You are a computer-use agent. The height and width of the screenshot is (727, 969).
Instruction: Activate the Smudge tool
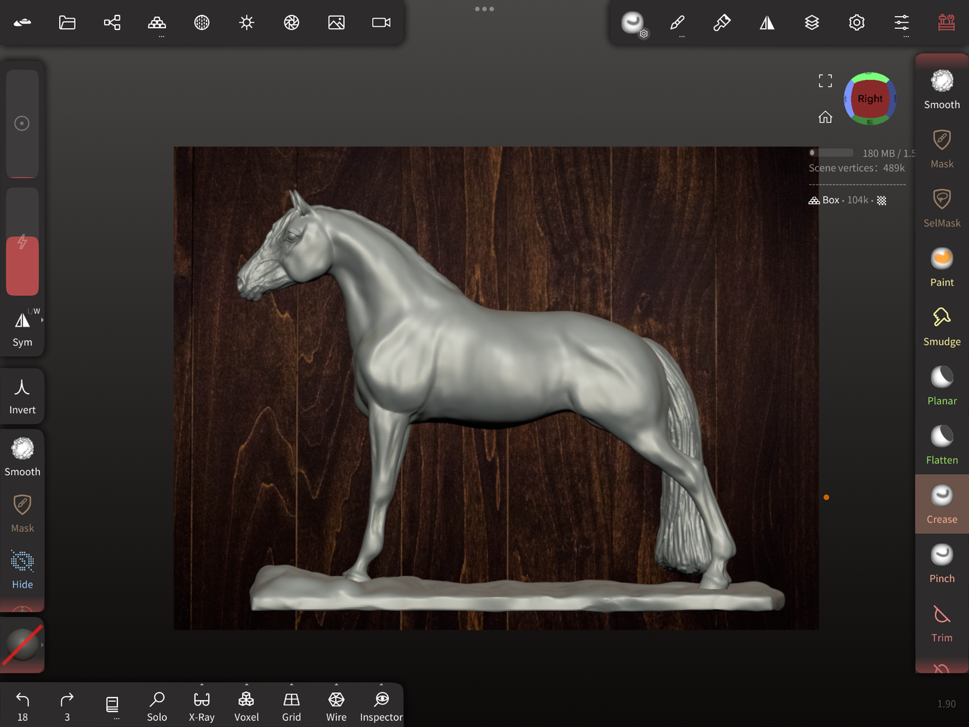point(942,327)
